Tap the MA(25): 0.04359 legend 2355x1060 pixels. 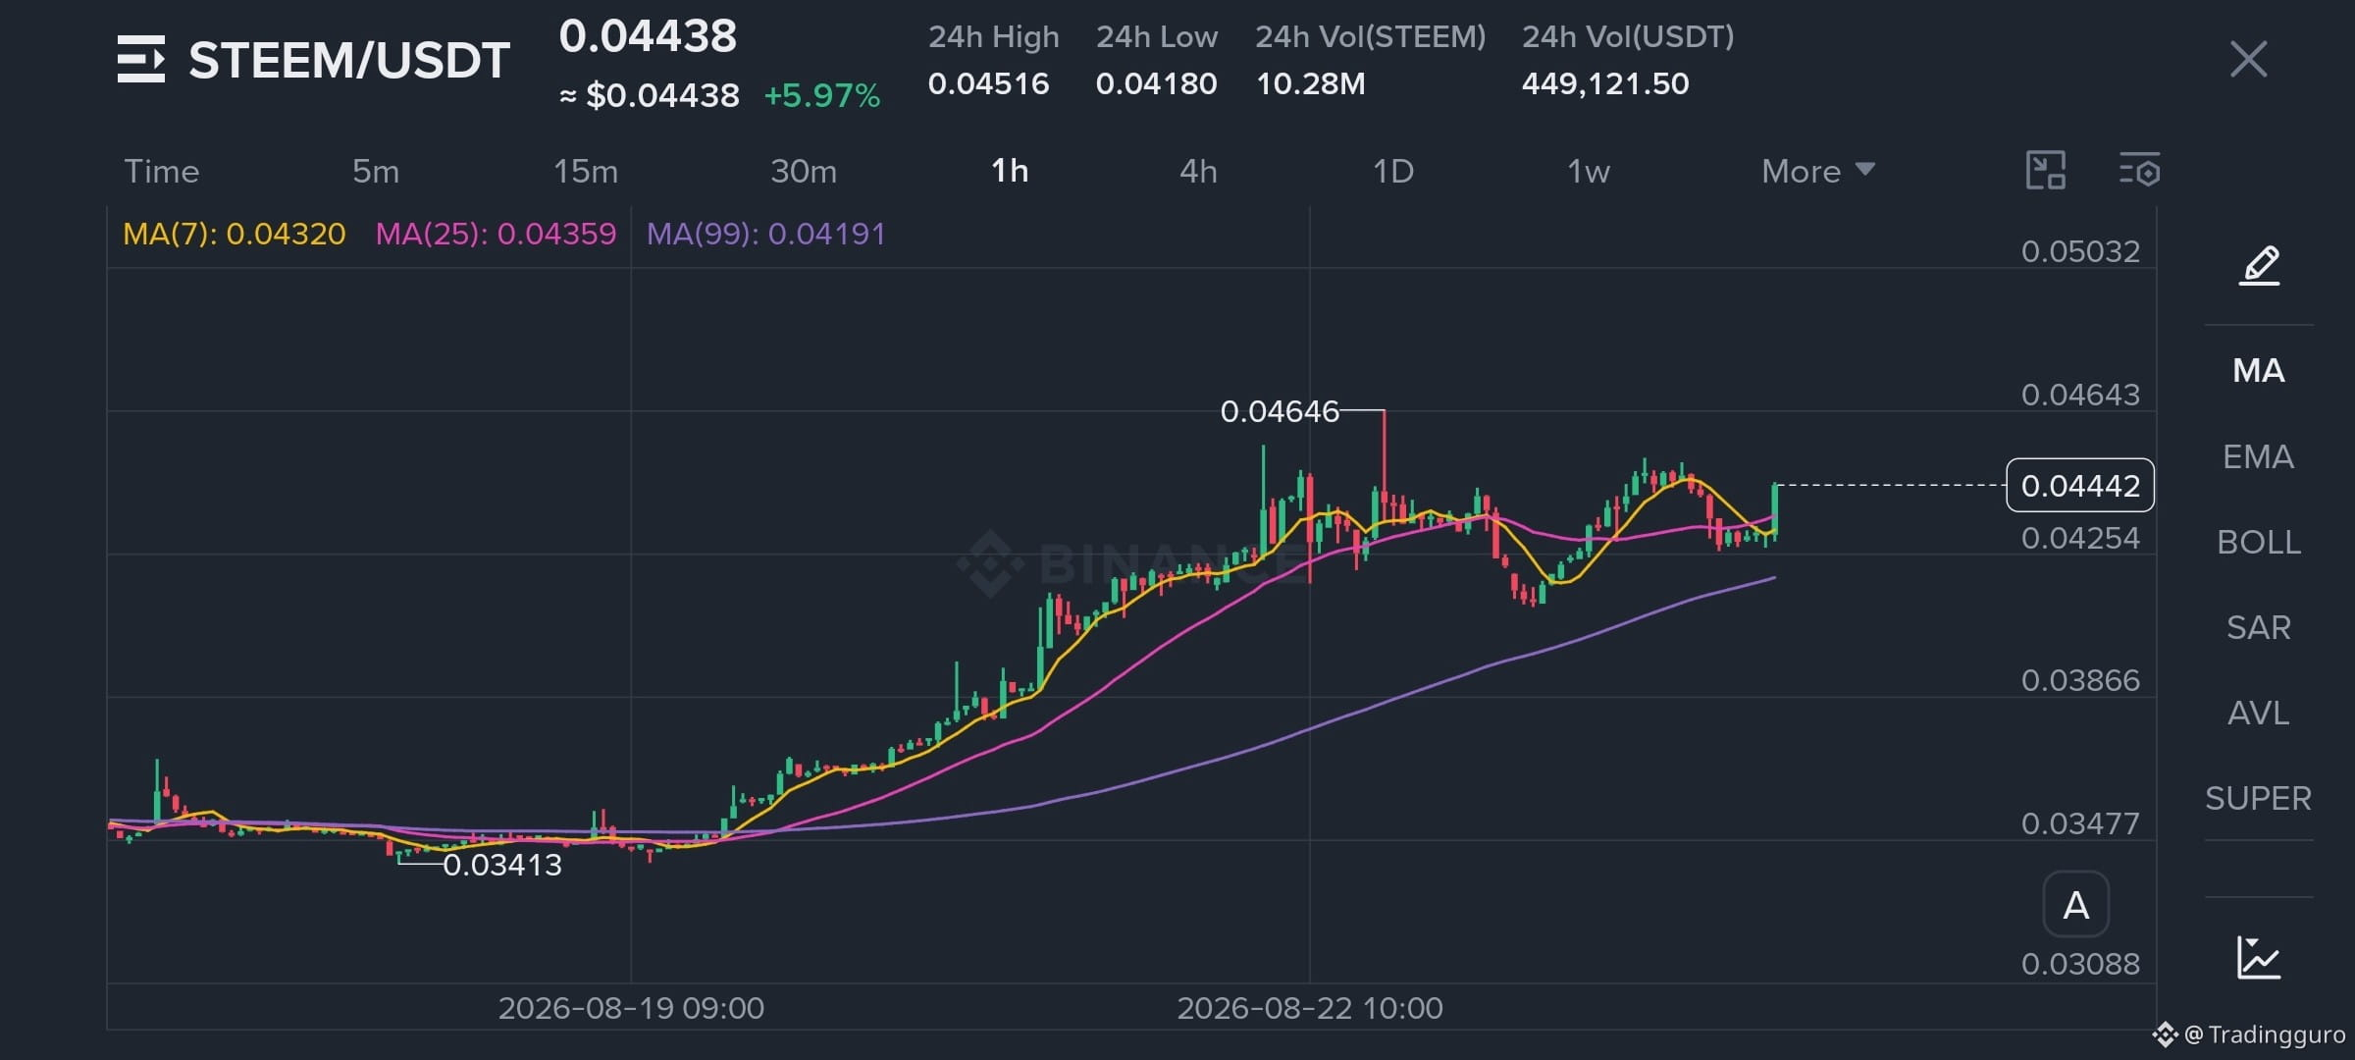(497, 235)
